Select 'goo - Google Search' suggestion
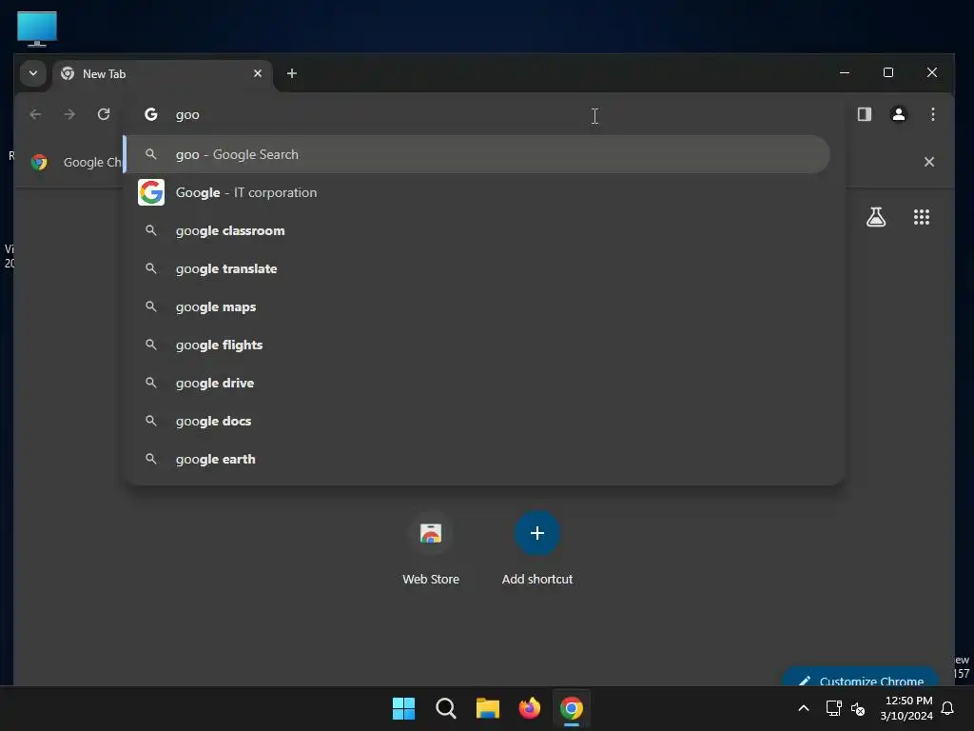 (x=477, y=154)
